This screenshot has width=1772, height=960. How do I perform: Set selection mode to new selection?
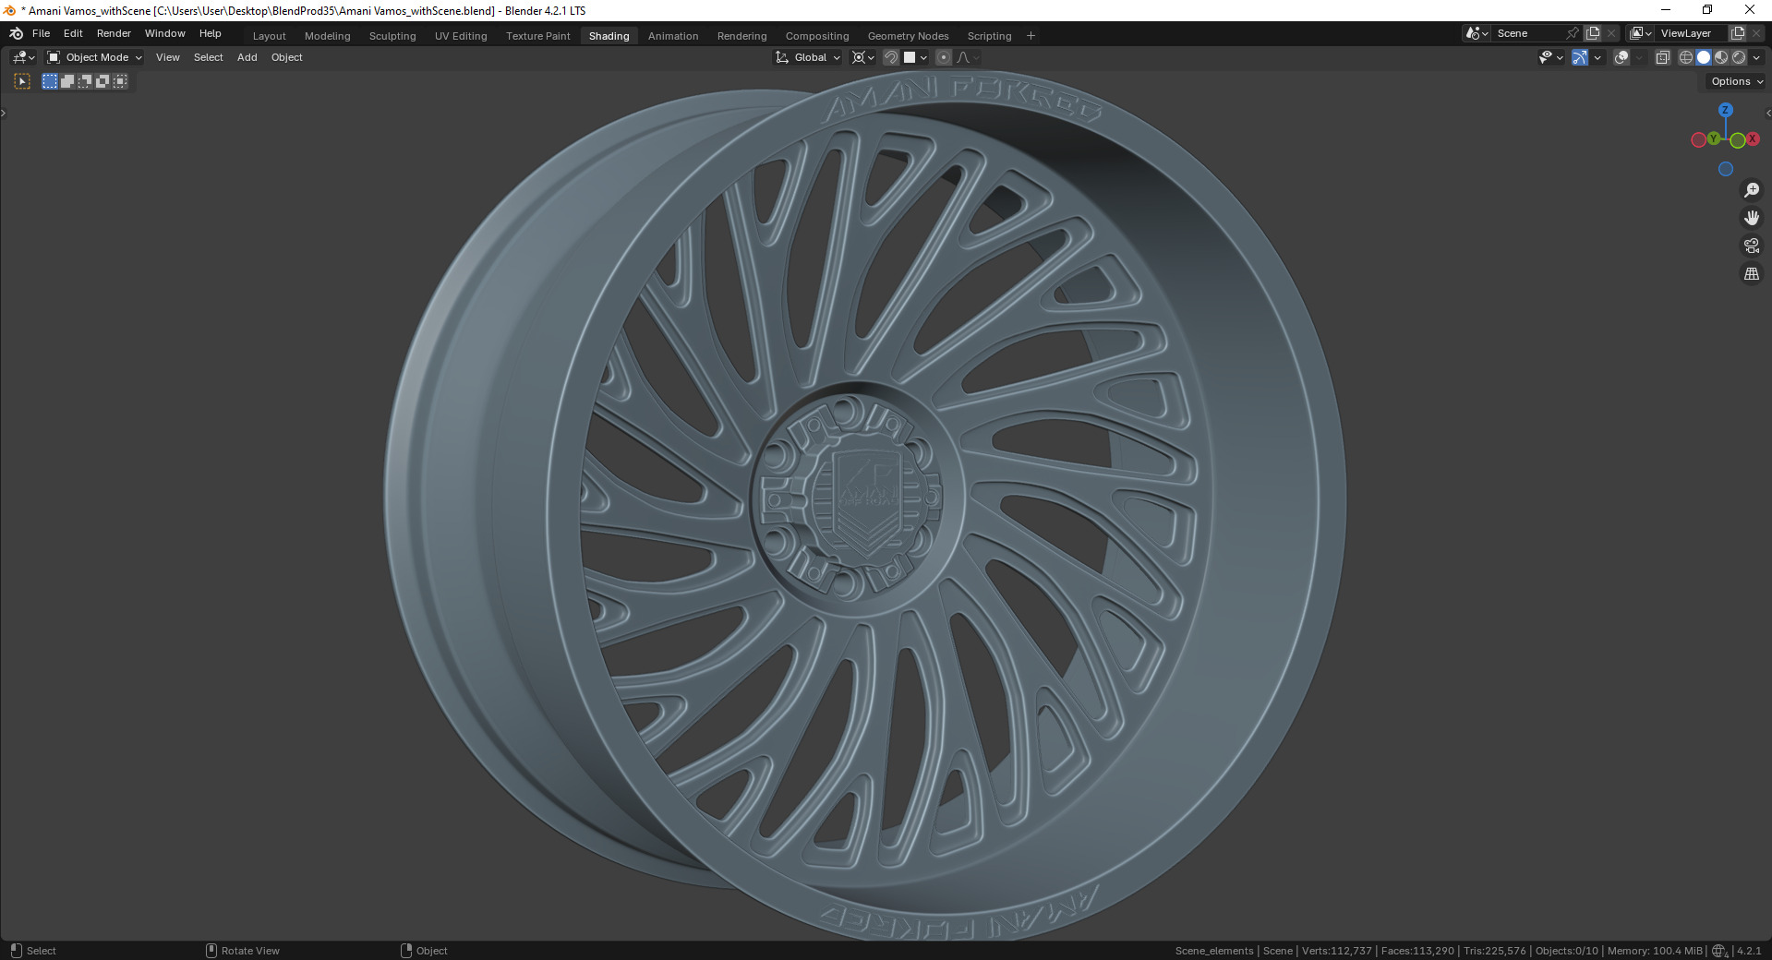point(50,81)
